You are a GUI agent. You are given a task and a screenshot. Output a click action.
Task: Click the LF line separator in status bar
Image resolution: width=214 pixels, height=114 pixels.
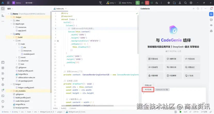point(190,112)
